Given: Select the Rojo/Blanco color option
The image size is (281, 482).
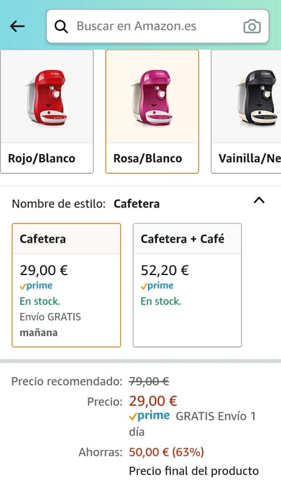Looking at the screenshot, I should pyautogui.click(x=47, y=111).
